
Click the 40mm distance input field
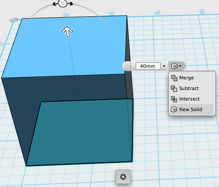pyautogui.click(x=148, y=66)
